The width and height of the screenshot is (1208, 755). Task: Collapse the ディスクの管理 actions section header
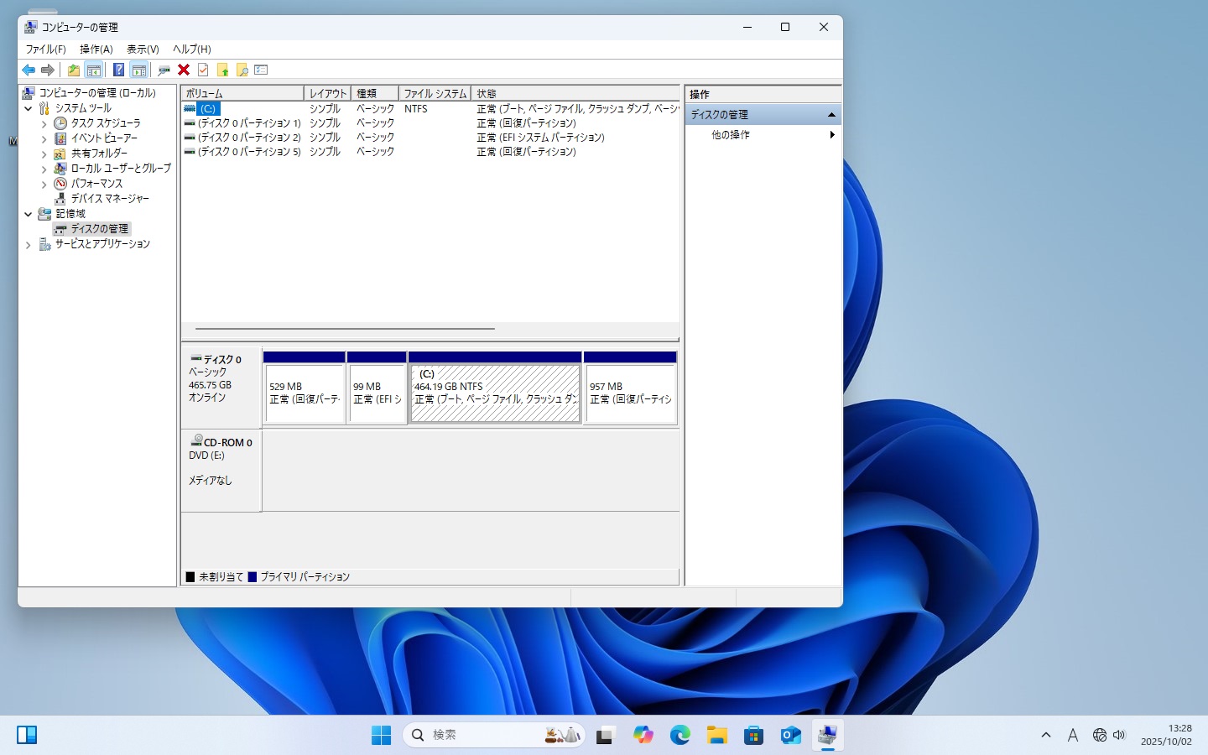click(831, 115)
